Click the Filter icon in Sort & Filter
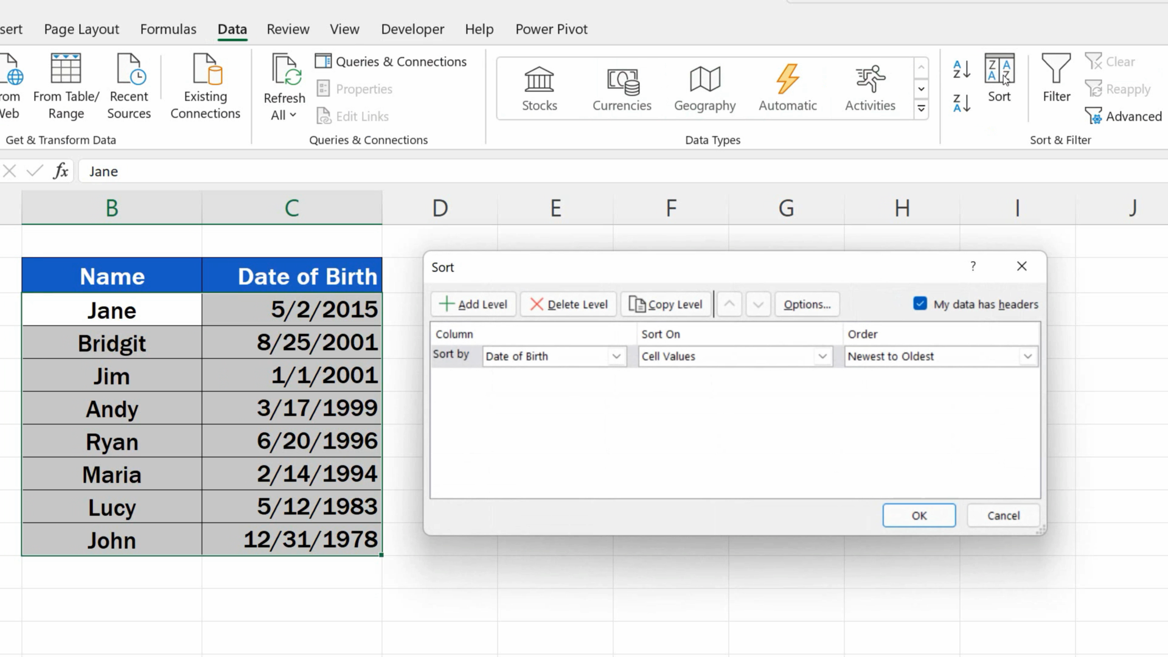Viewport: 1168px width, 657px height. 1055,79
